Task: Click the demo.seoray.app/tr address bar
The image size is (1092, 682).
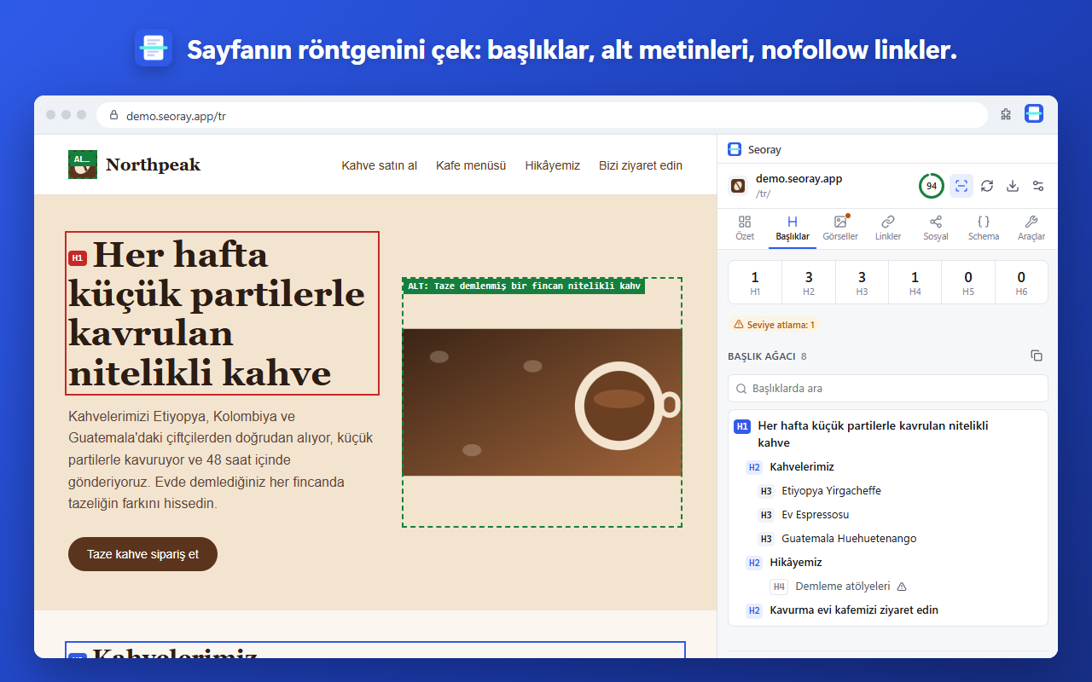Action: click(542, 115)
